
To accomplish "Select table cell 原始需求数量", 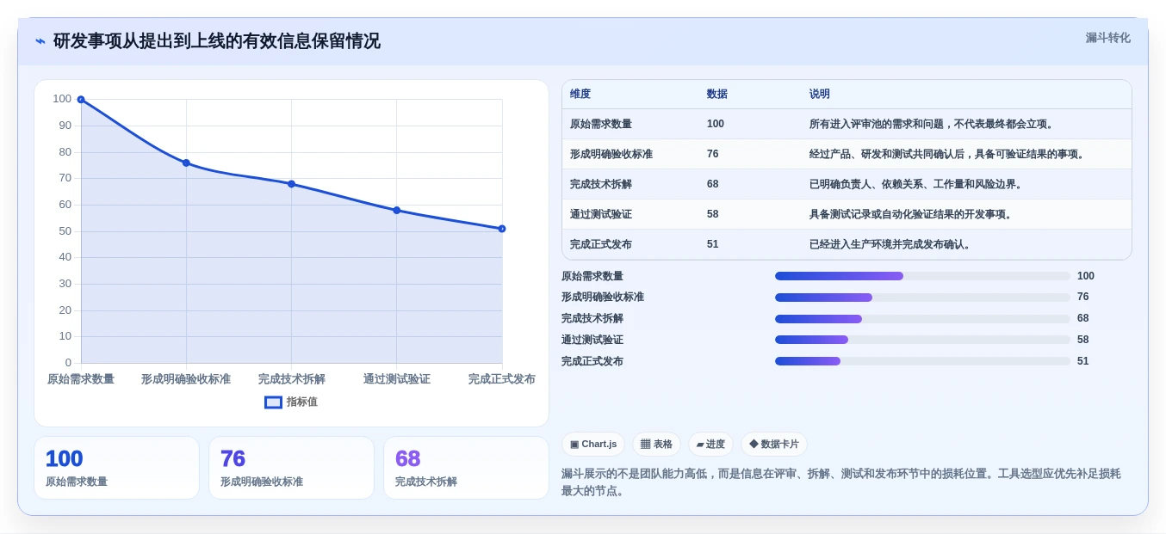I will pyautogui.click(x=601, y=124).
